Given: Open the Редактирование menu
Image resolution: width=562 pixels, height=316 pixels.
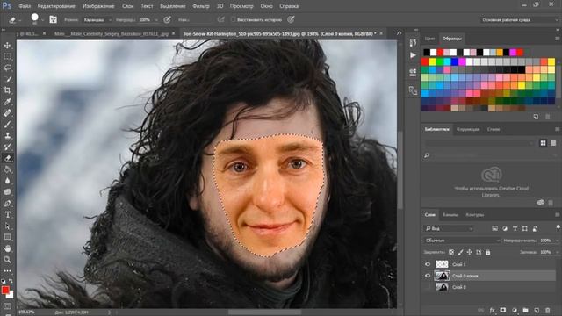Looking at the screenshot, I should 56,6.
